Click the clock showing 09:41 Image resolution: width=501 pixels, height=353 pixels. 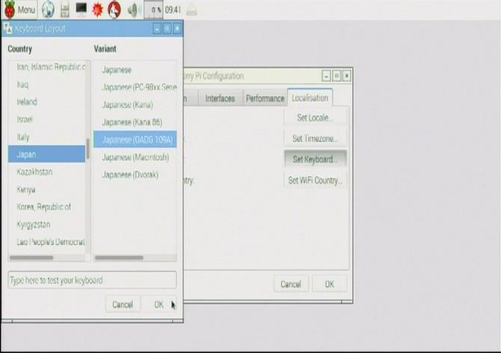click(173, 10)
